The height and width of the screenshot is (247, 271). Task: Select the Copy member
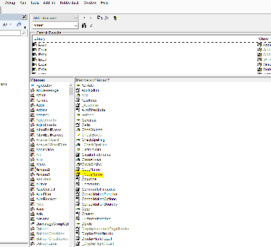(x=86, y=209)
